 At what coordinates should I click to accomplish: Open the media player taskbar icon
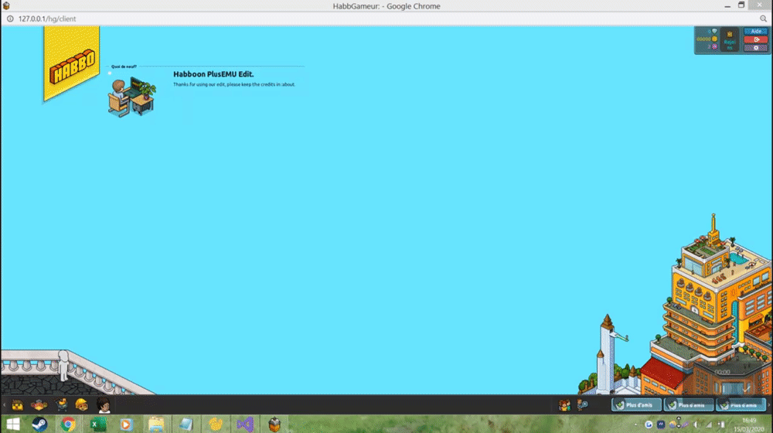126,424
